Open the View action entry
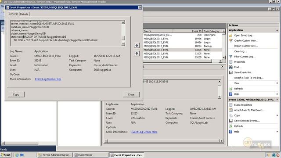Viewport: 281px width, 158px height. click(x=237, y=83)
